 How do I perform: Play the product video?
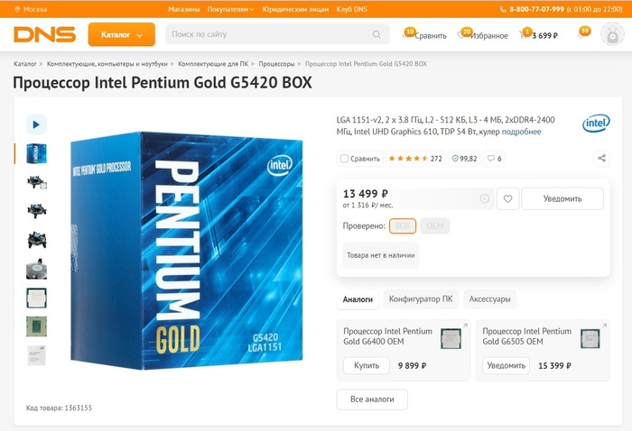(36, 124)
